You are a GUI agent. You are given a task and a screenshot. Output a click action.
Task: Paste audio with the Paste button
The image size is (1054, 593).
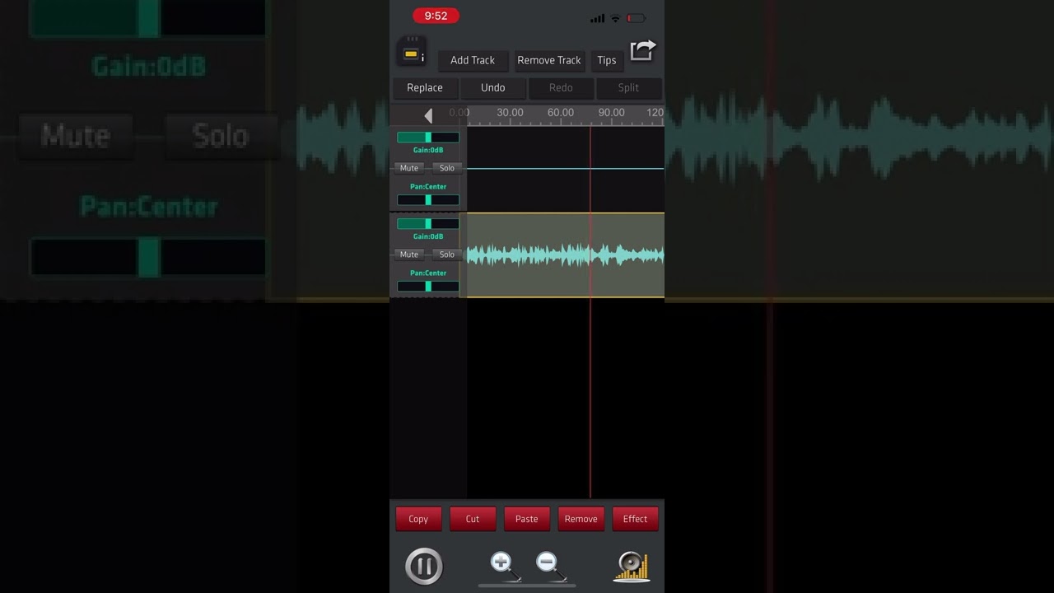point(527,519)
